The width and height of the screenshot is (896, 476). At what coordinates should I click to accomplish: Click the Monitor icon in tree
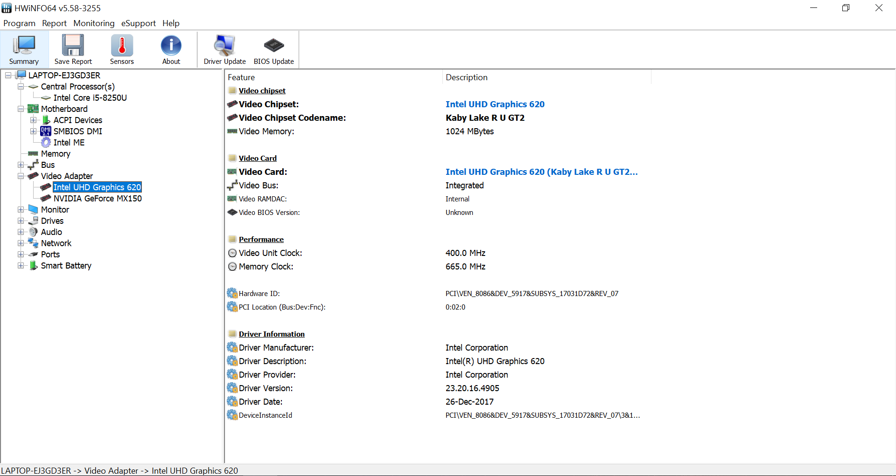tap(33, 209)
